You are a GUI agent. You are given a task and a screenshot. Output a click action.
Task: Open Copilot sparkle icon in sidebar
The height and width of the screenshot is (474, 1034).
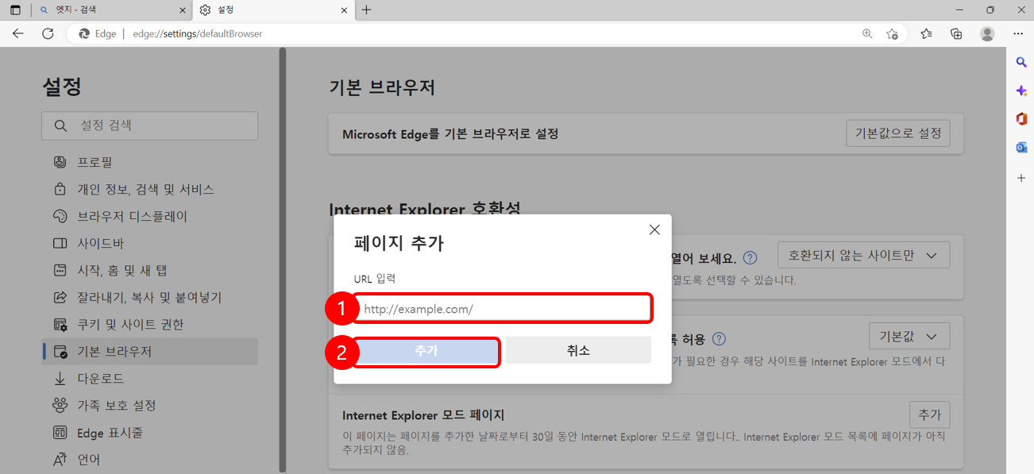click(x=1021, y=91)
